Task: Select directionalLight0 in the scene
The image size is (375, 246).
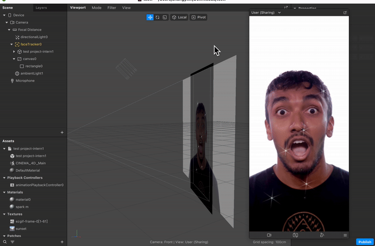Action: pyautogui.click(x=33, y=37)
